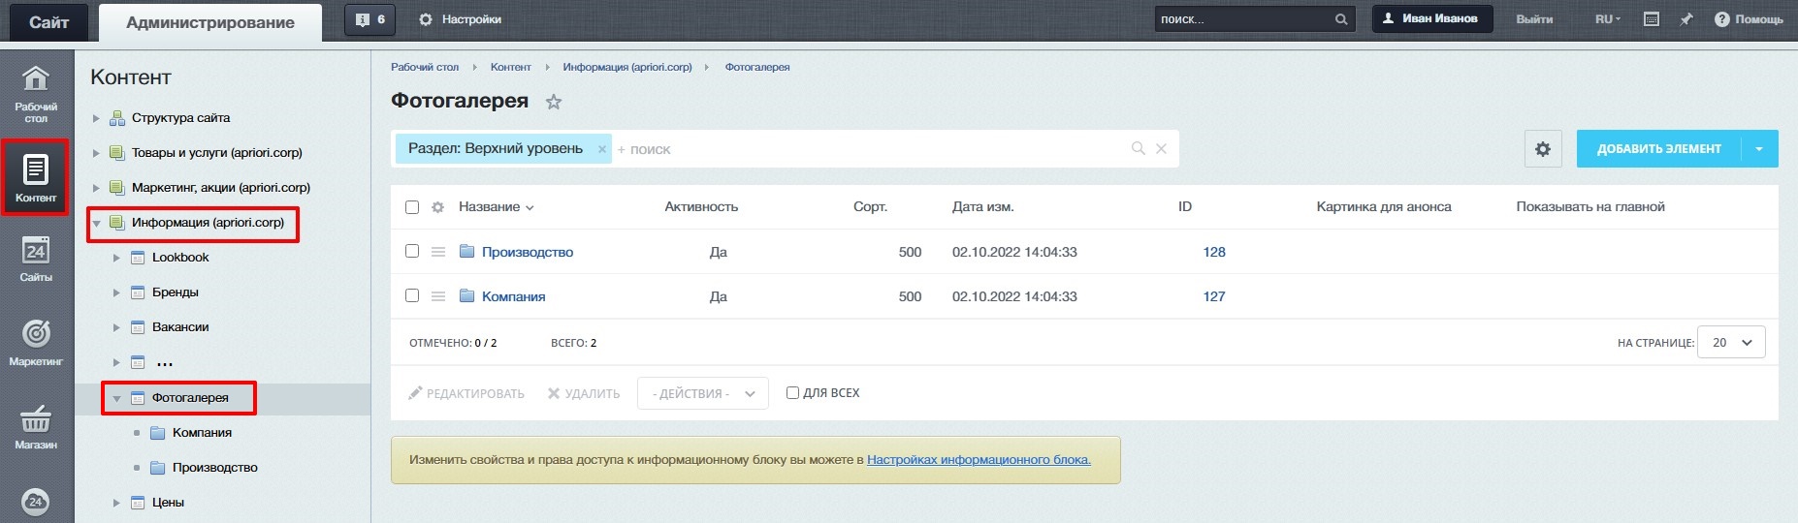Switch to the Сайт tab
Image resolution: width=1798 pixels, height=523 pixels.
(48, 22)
